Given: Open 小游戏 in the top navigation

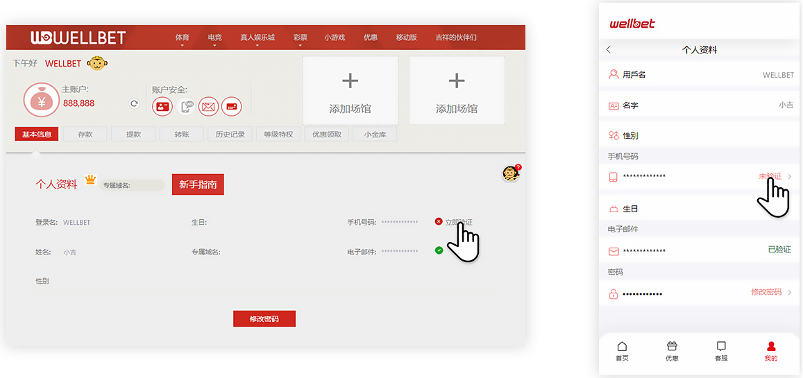Looking at the screenshot, I should click(335, 37).
